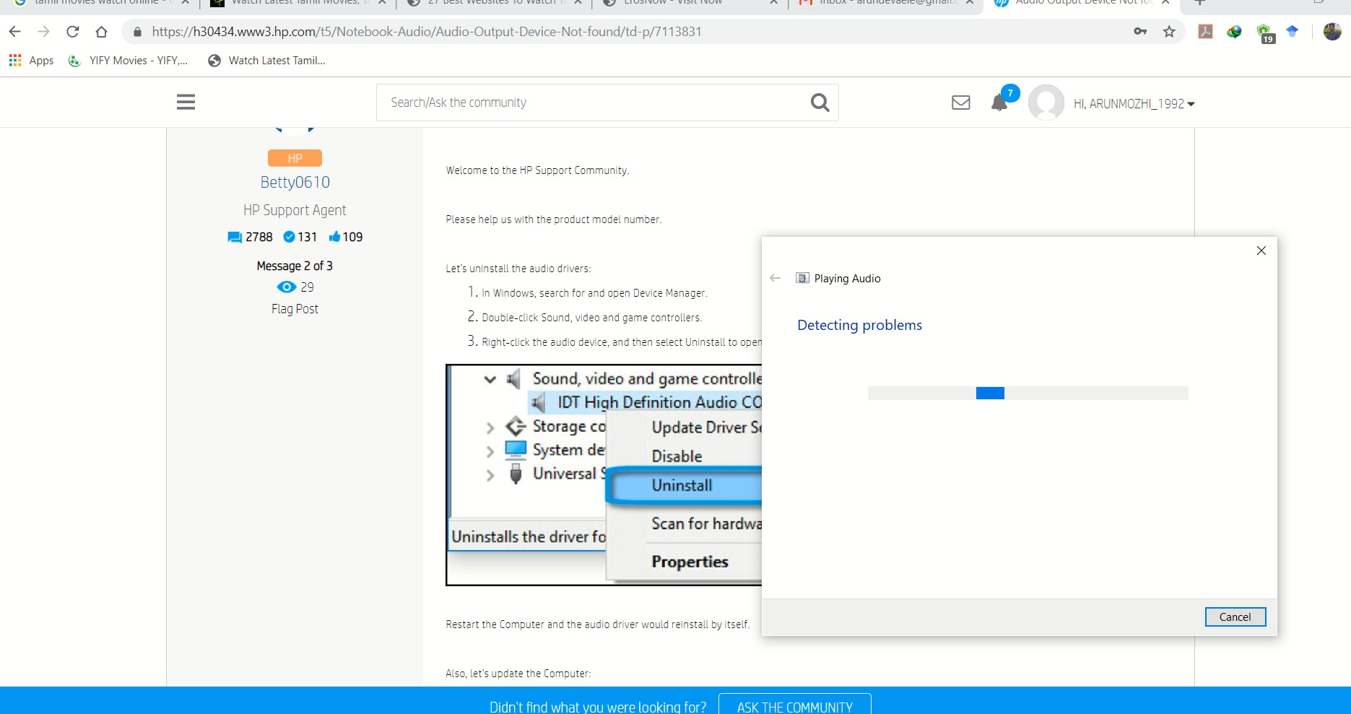Close the Playing Audio troubleshooter dialog

(1261, 251)
